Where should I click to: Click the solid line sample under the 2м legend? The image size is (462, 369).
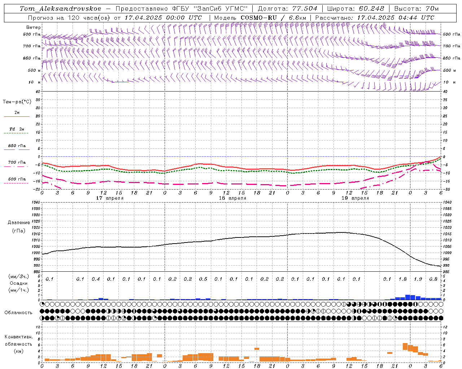[x=17, y=117]
